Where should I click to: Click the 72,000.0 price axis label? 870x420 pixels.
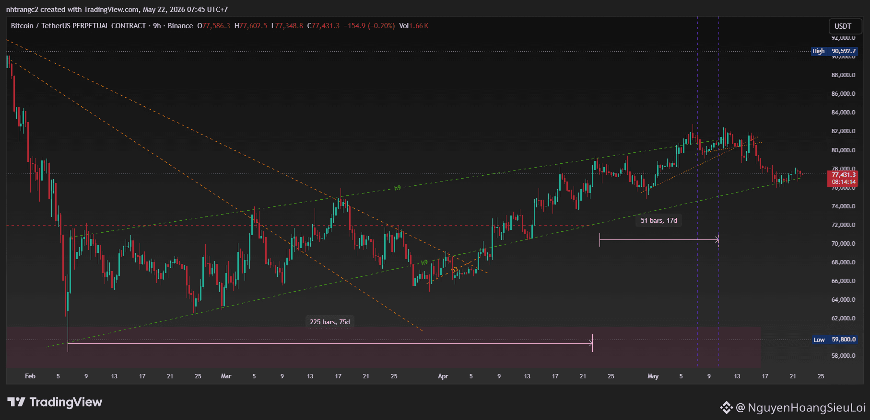(x=844, y=225)
